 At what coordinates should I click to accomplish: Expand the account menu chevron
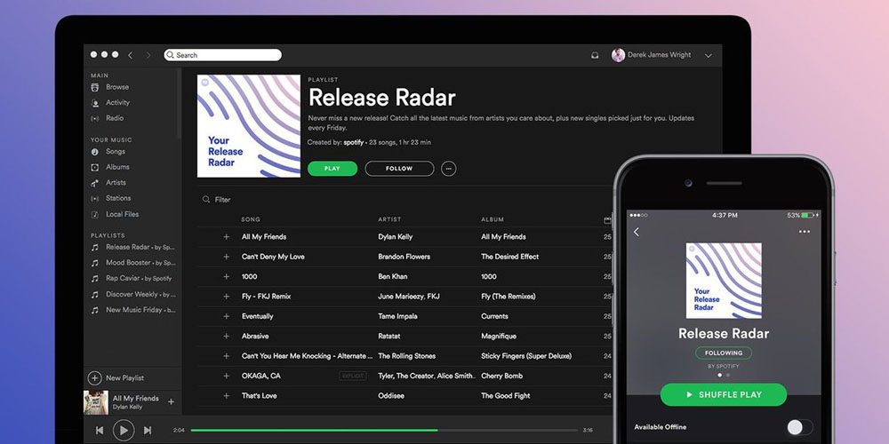[x=709, y=55]
